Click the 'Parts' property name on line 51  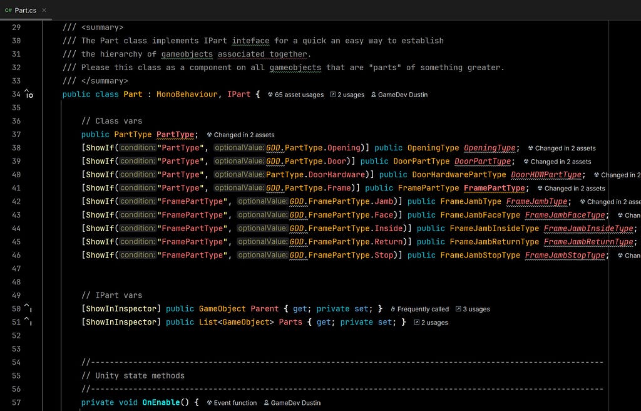tap(290, 322)
